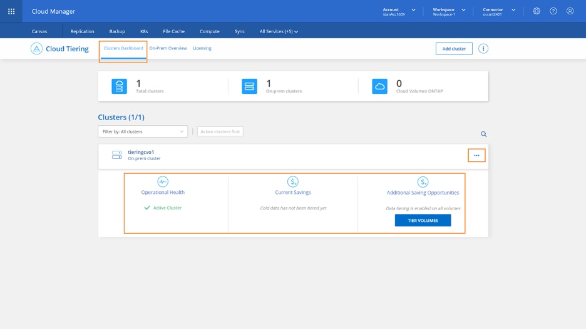This screenshot has width=586, height=329.
Task: Open the user profile icon
Action: pos(570,11)
